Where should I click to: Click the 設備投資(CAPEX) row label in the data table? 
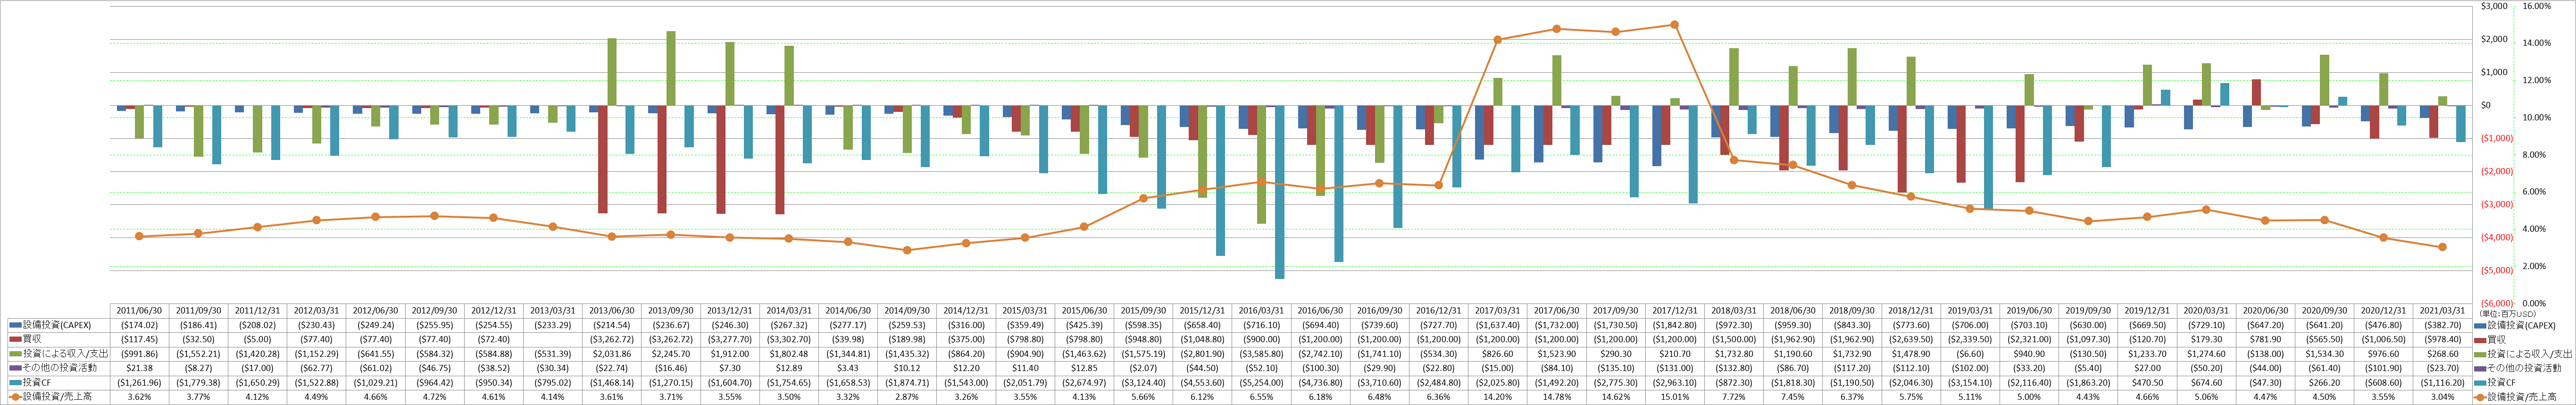point(56,325)
